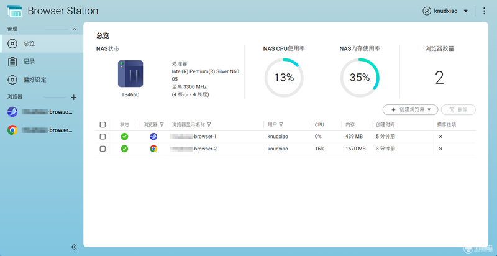Click the NAS memory 35% usage ring
This screenshot has height=256, width=497.
pos(360,78)
